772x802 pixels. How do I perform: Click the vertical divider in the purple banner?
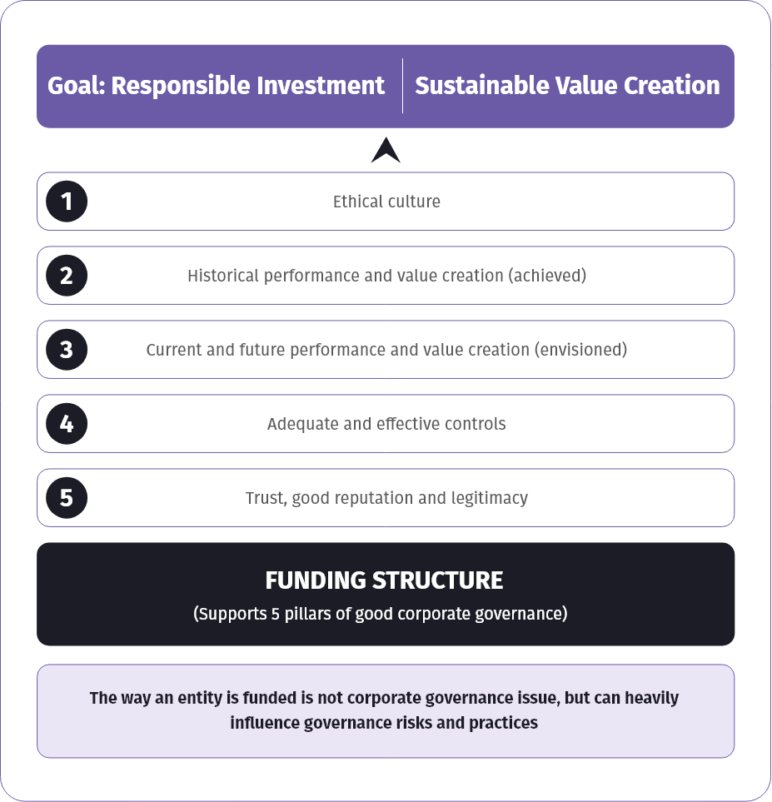pos(402,86)
